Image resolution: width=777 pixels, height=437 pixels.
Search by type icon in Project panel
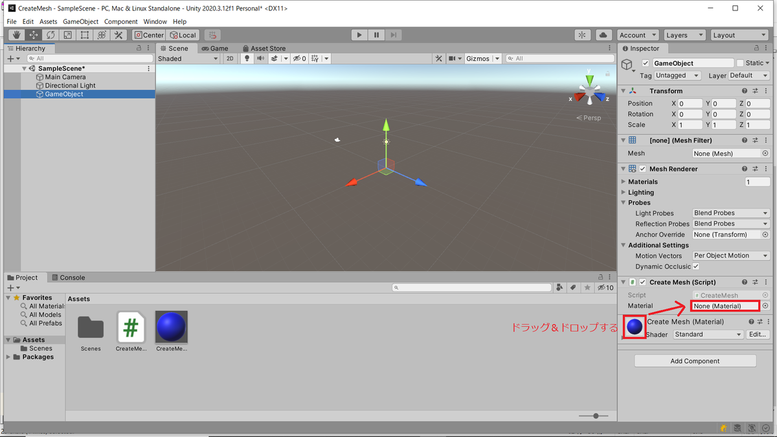tap(559, 287)
